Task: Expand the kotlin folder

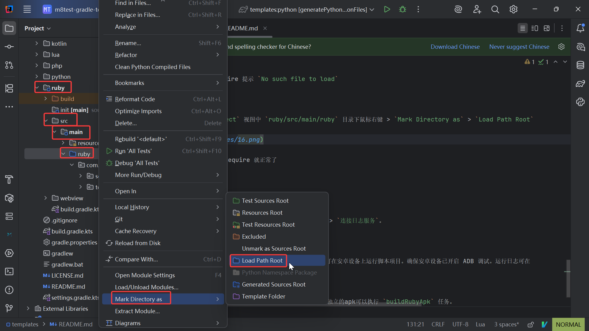Action: click(x=37, y=44)
